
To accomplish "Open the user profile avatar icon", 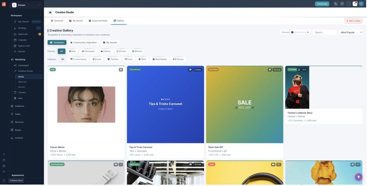I will [x=361, y=4].
